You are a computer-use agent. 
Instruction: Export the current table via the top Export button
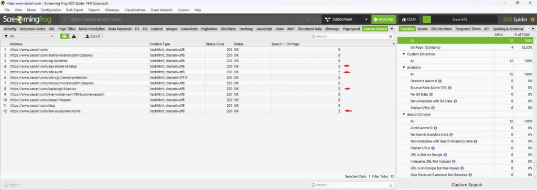point(93,36)
